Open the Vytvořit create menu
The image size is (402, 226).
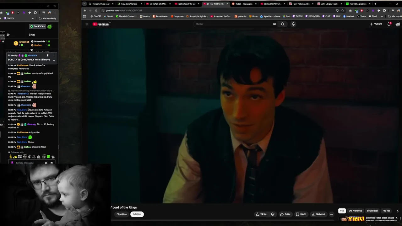pyautogui.click(x=376, y=24)
